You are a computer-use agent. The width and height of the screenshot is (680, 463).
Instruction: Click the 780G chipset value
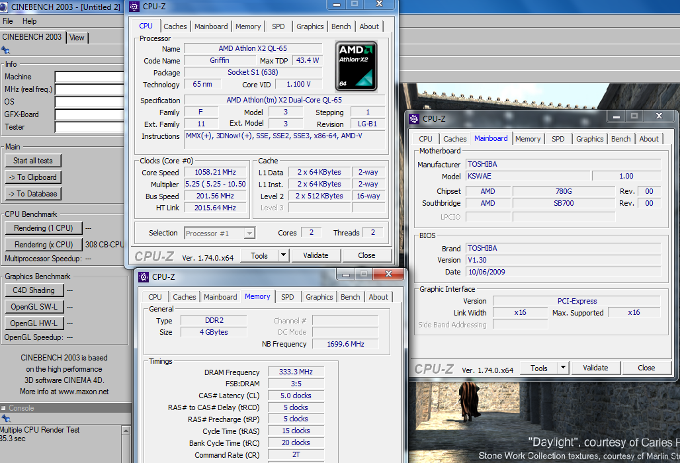[x=564, y=190]
